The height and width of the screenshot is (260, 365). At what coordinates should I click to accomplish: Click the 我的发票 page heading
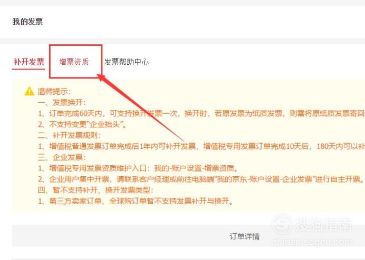(x=27, y=22)
